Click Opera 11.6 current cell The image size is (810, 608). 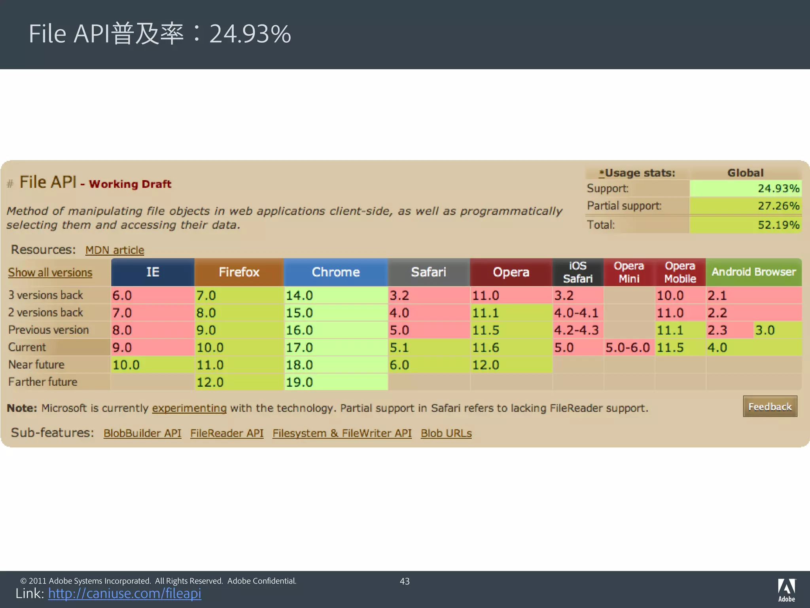[x=511, y=348]
